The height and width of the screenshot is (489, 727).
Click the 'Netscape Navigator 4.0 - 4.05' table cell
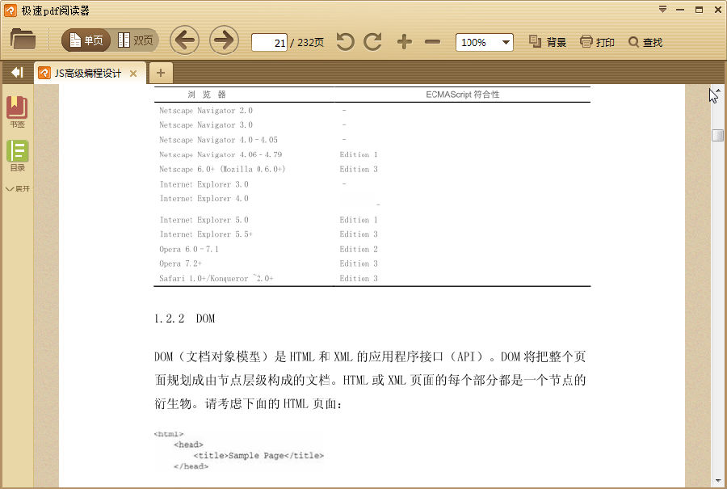point(218,140)
